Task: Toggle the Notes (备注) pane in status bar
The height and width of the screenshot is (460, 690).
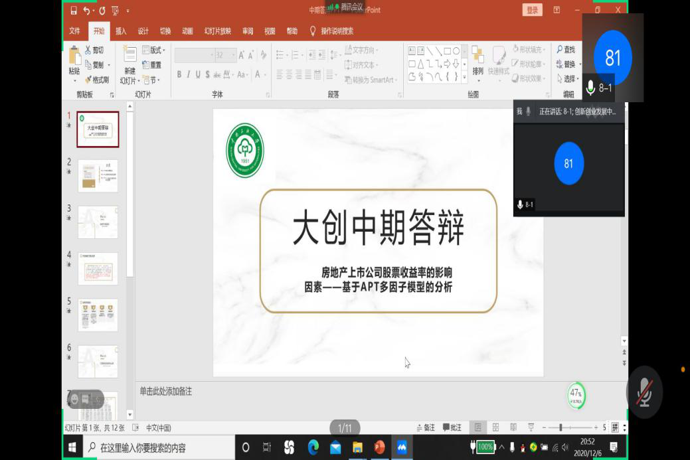Action: coord(426,427)
